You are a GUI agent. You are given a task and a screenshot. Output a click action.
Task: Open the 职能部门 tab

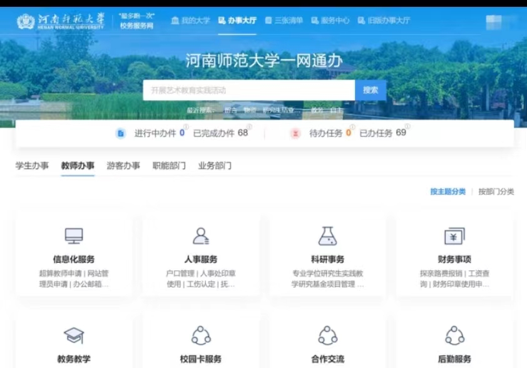(169, 166)
